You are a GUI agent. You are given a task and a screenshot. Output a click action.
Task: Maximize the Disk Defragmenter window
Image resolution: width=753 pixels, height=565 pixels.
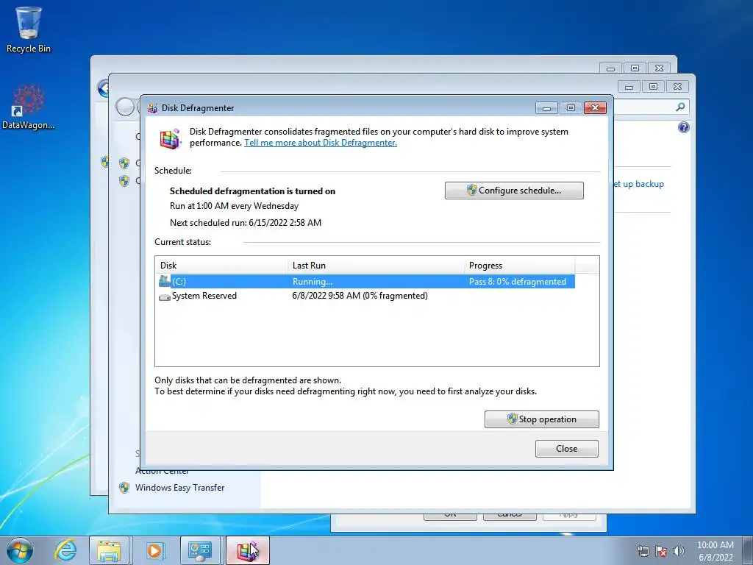point(571,108)
